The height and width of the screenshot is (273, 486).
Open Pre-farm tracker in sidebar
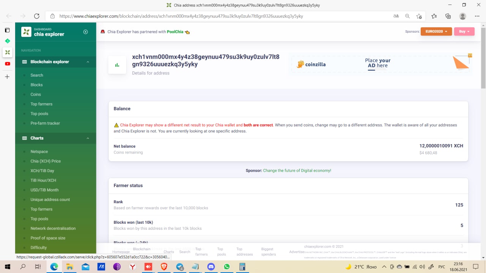coord(45,123)
